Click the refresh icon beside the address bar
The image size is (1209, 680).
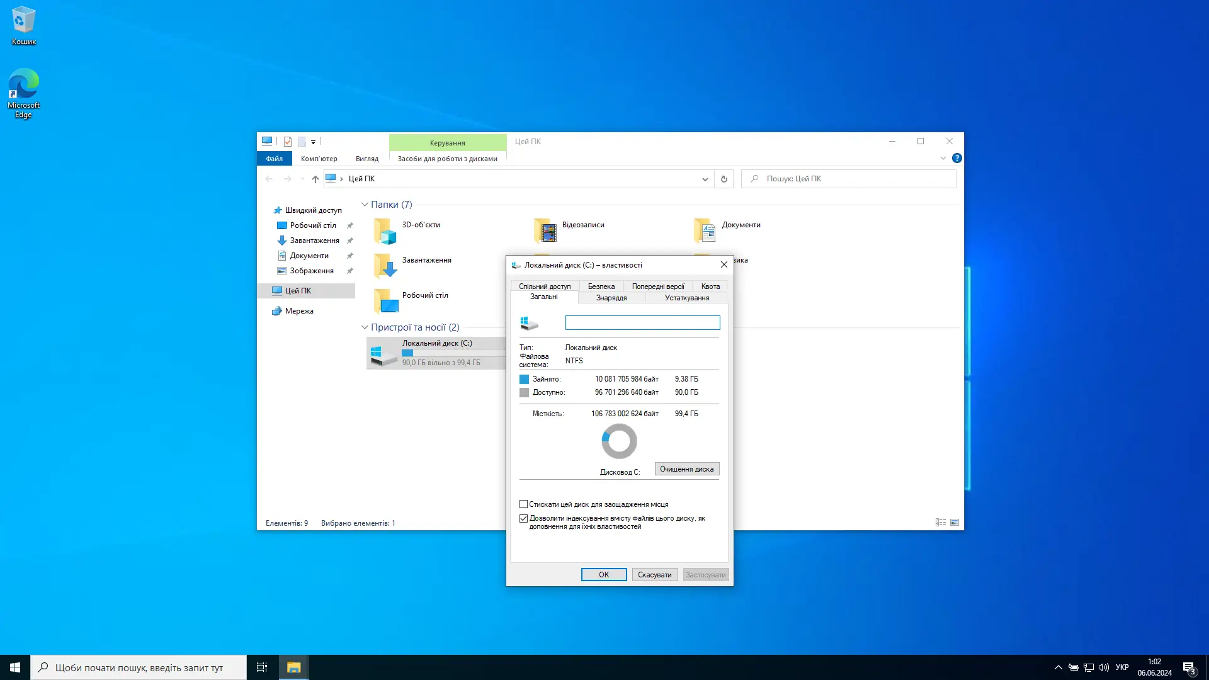point(724,179)
